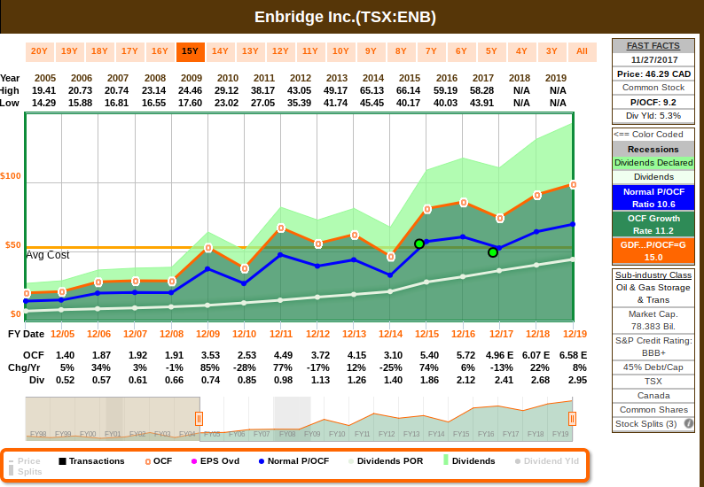704x487 pixels.
Task: Open the 5Y time range view
Action: pos(491,51)
